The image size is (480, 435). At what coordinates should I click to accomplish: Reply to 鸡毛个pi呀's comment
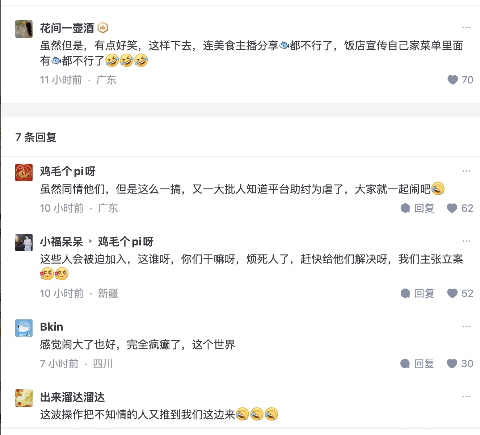418,208
